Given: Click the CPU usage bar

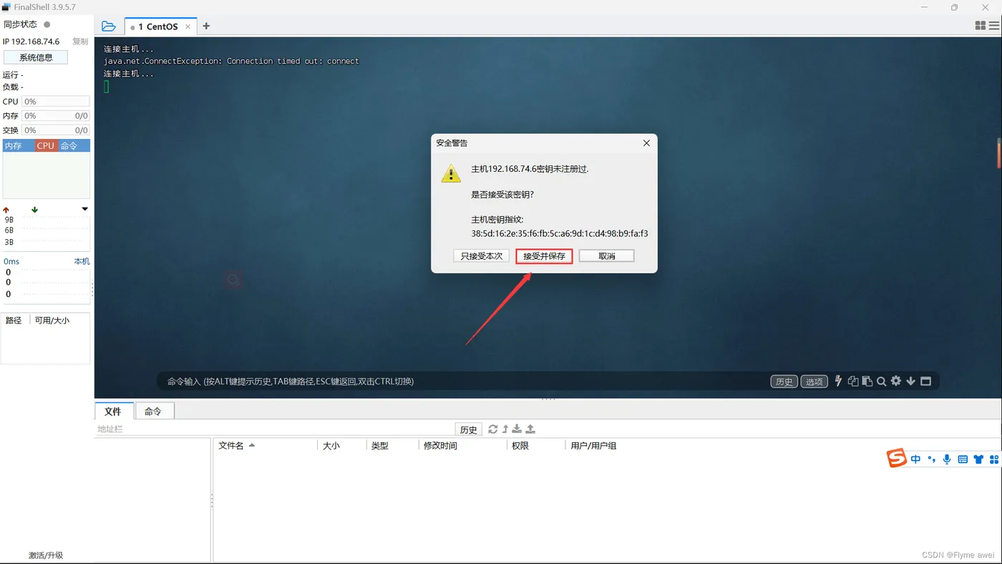Looking at the screenshot, I should 56,102.
